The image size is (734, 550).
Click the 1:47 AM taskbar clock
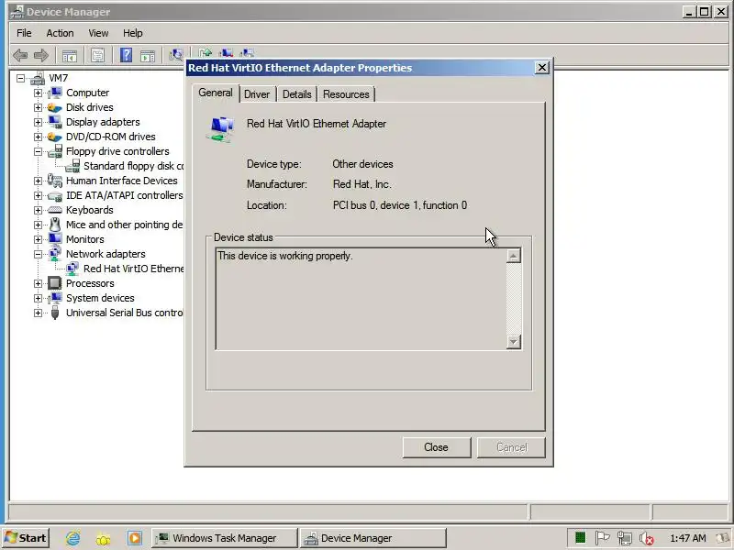687,538
